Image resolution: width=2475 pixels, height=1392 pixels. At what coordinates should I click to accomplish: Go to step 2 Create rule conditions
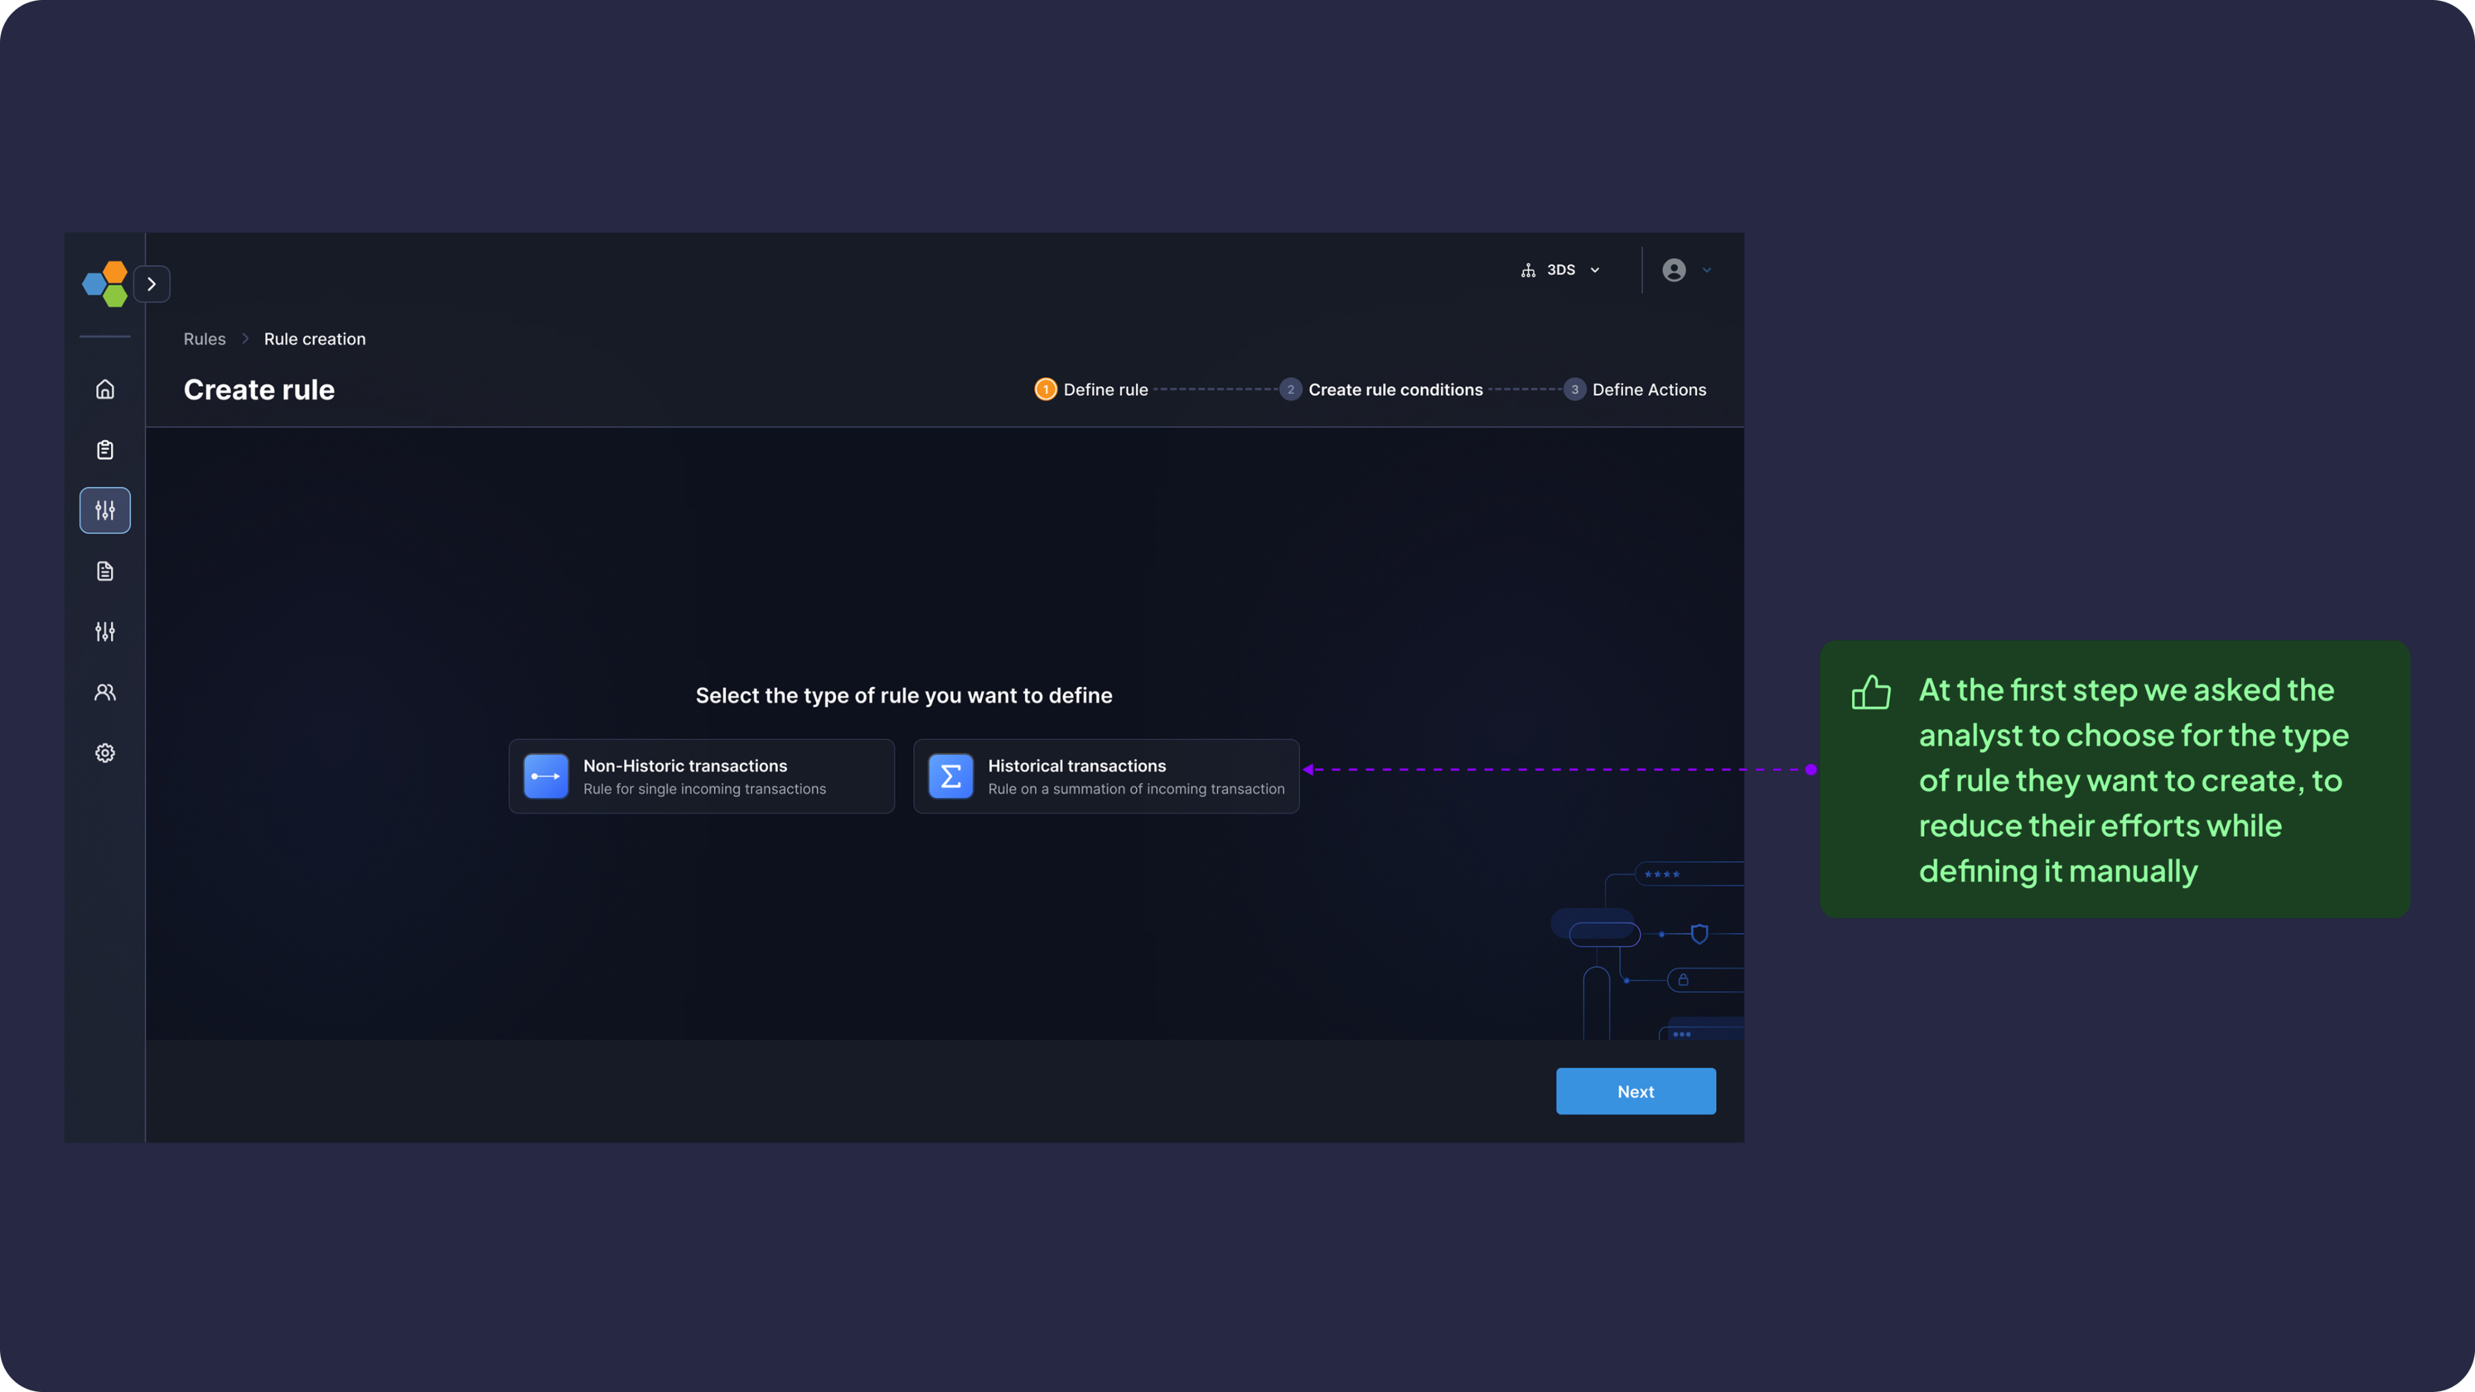pyautogui.click(x=1382, y=390)
